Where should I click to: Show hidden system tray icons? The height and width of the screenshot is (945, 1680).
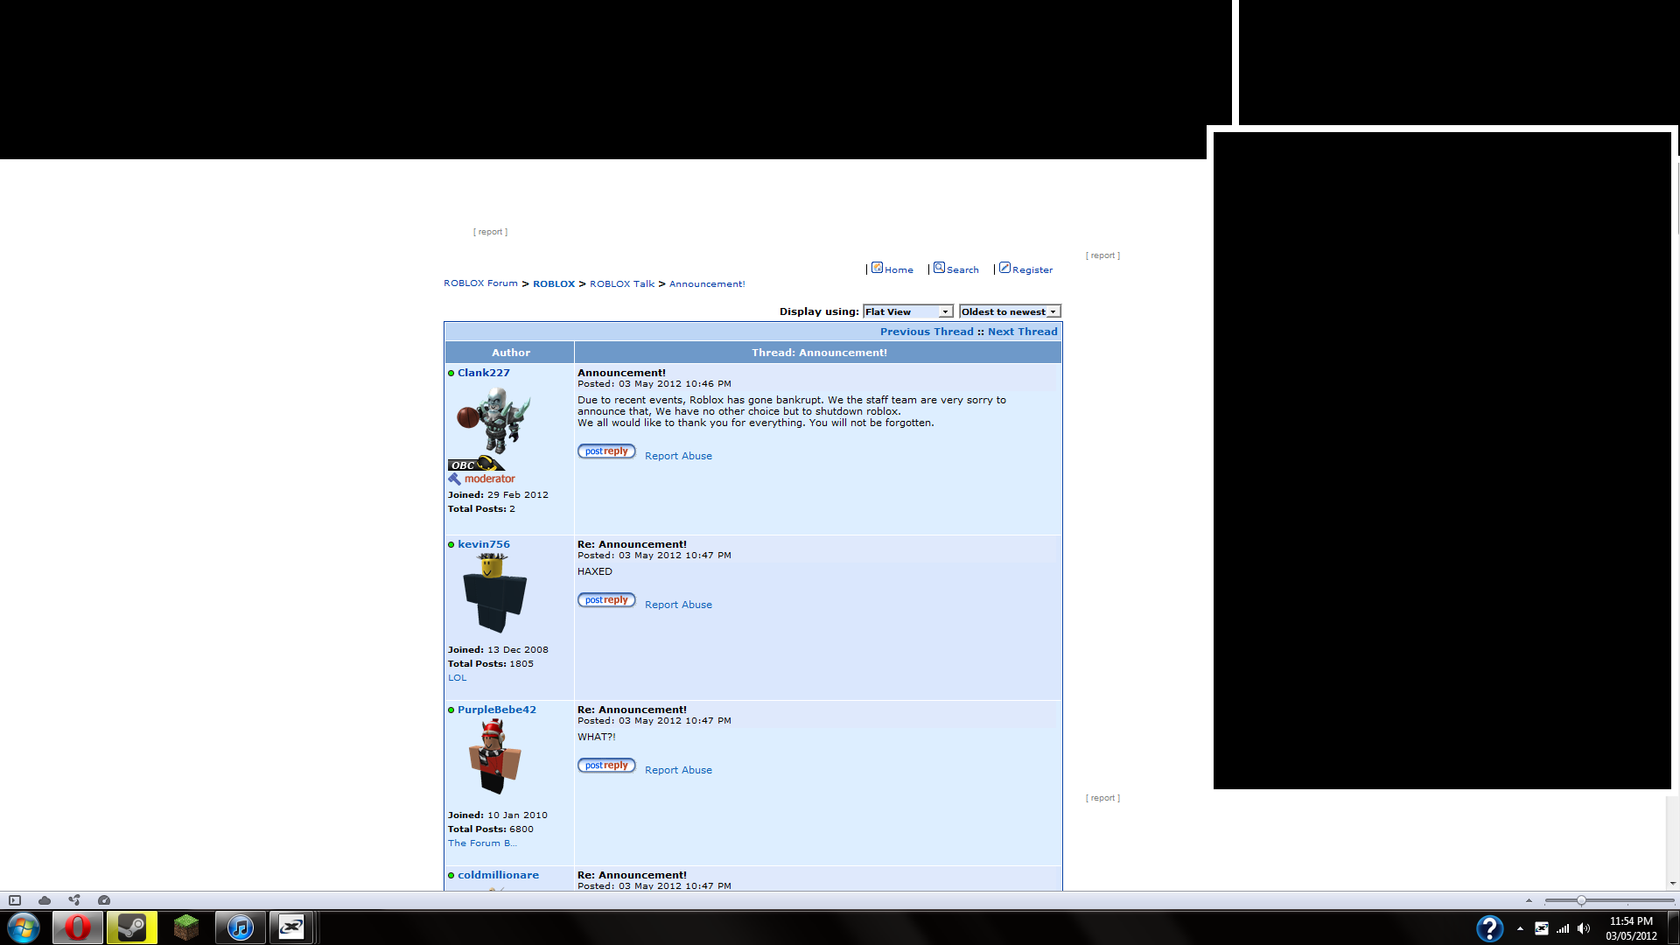[1520, 928]
